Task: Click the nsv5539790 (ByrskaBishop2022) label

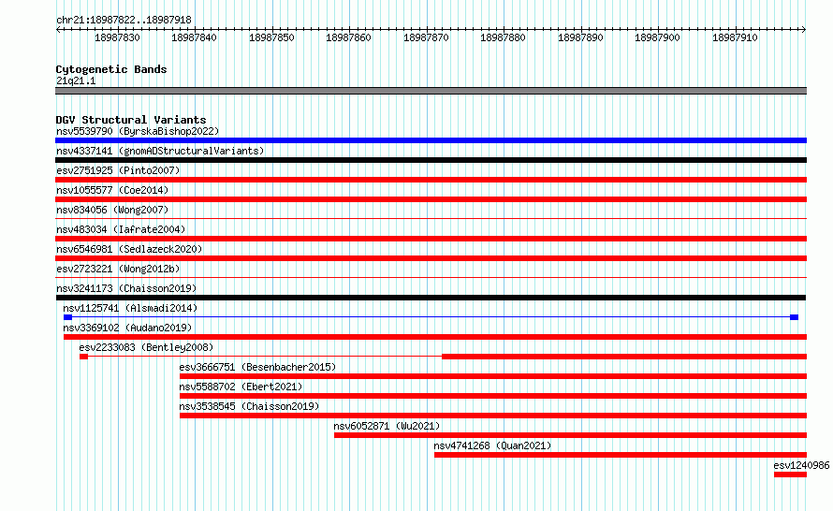Action: pyautogui.click(x=138, y=131)
